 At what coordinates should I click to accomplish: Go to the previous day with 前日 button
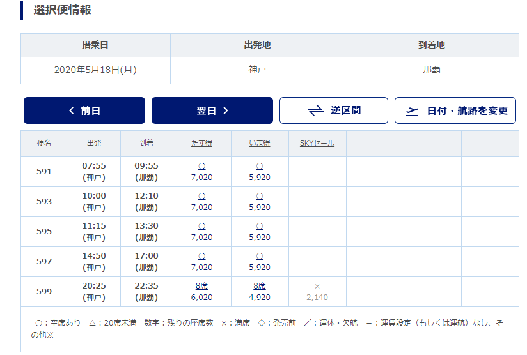[x=84, y=110]
